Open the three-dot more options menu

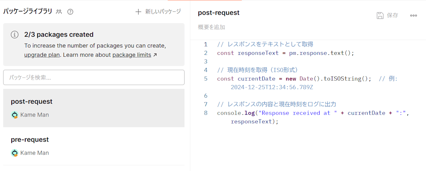414,15
